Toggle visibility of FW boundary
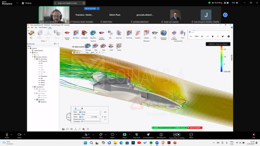 (39, 63)
